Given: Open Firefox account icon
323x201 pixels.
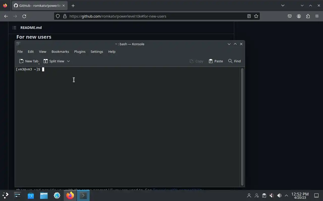Looking at the screenshot, I should pos(299,16).
